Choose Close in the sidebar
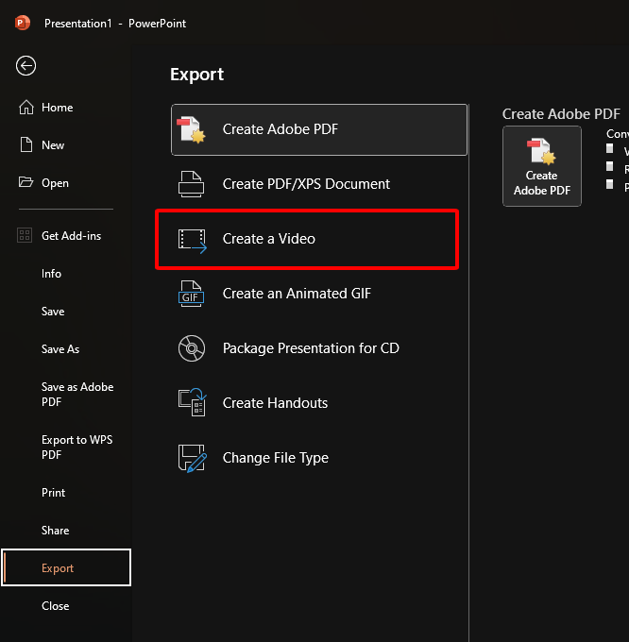The height and width of the screenshot is (642, 629). pos(66,605)
